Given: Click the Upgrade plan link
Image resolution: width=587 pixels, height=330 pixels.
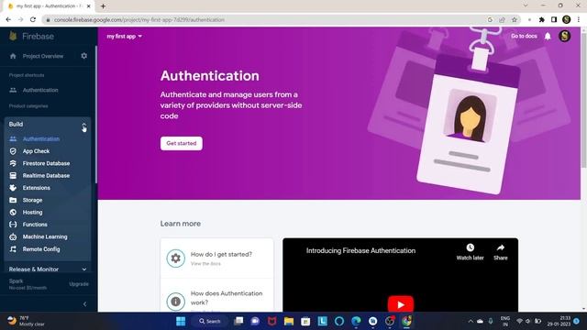Looking at the screenshot, I should pos(79,284).
